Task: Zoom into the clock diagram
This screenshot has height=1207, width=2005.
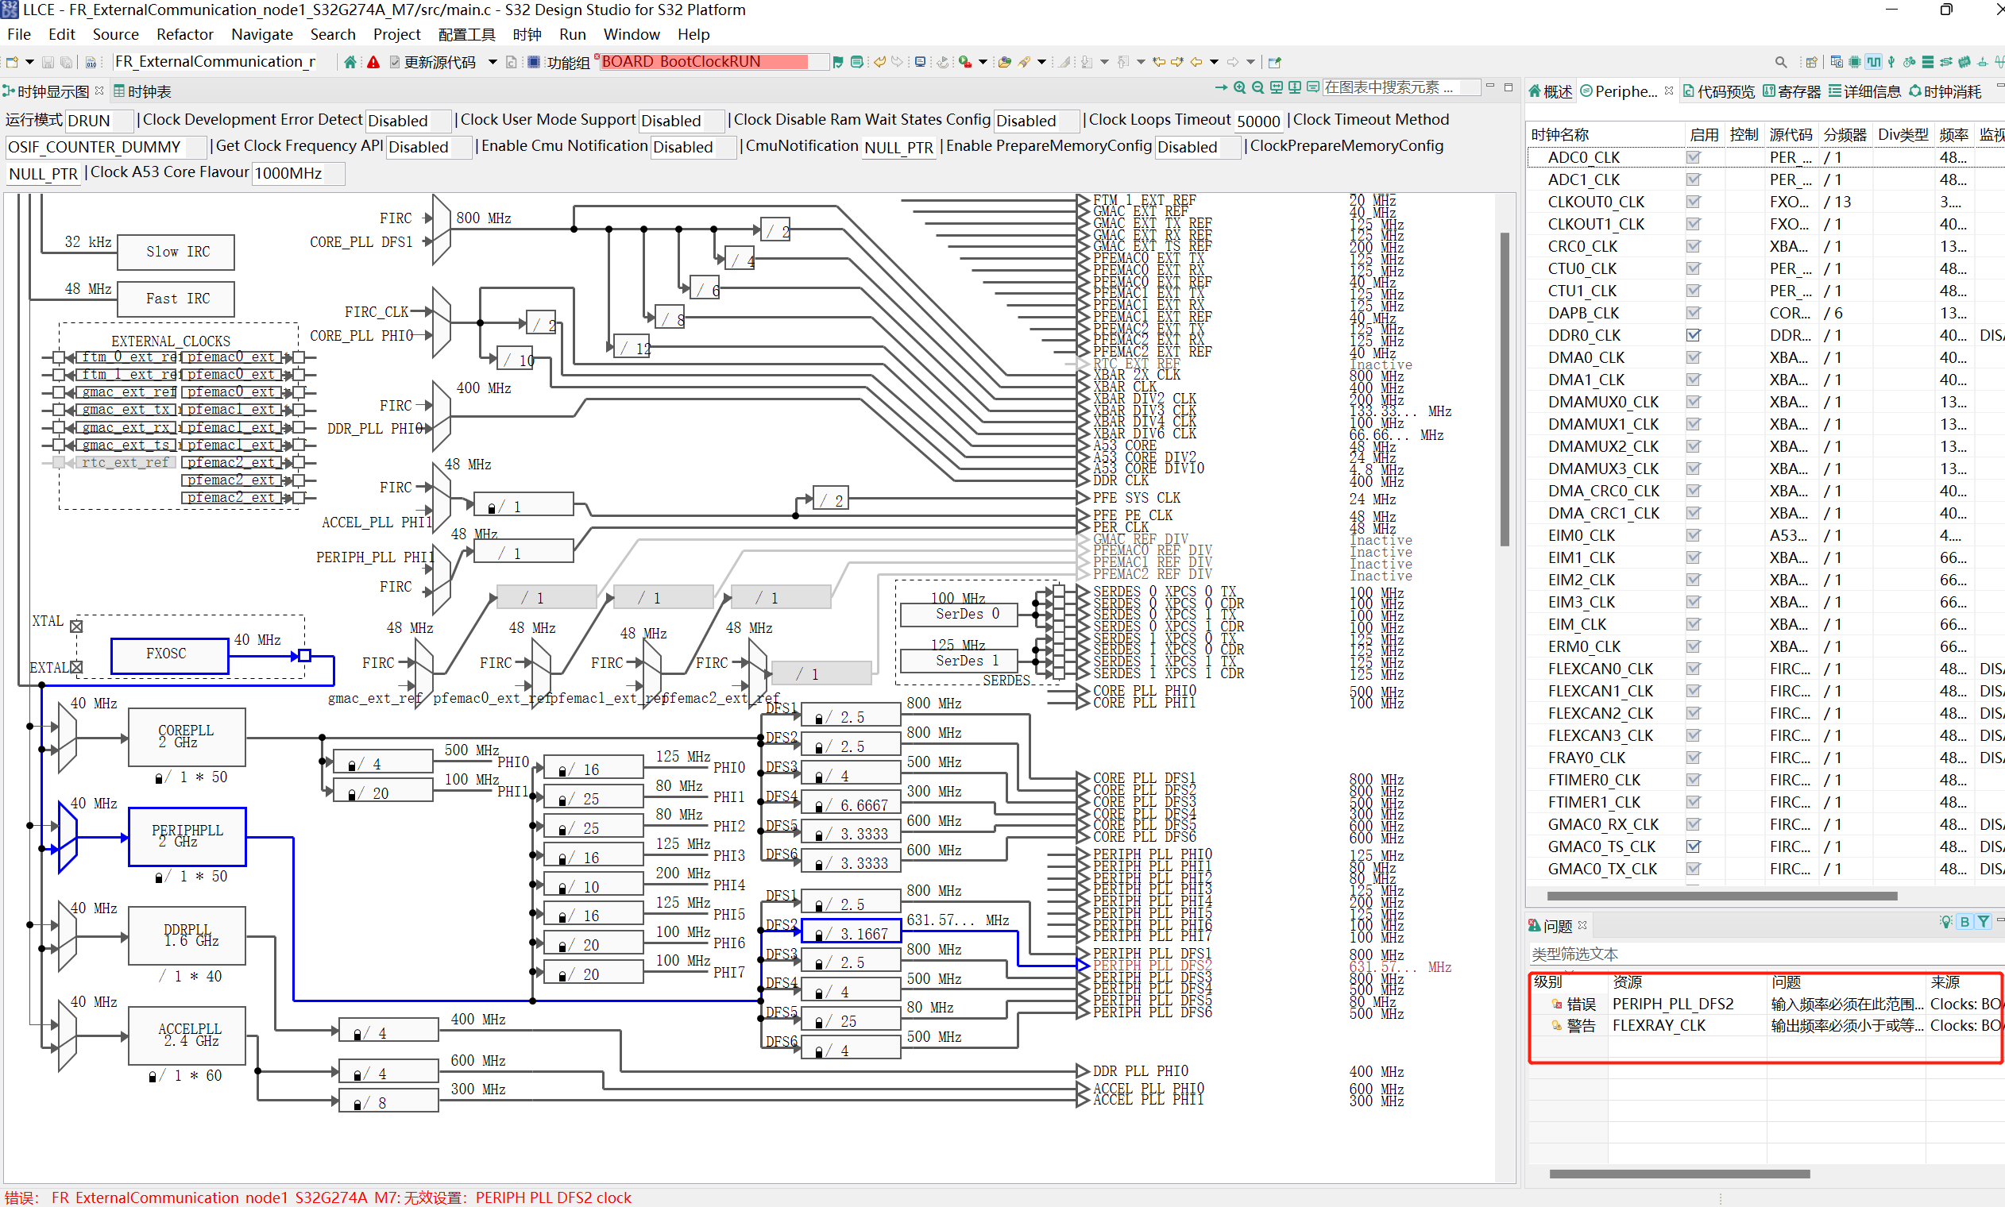Action: 1239,88
